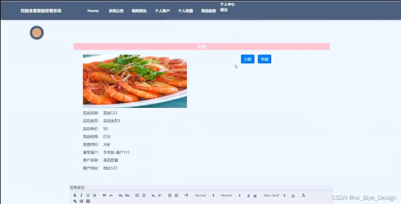
Task: Click the round search icon
Action: [37, 33]
